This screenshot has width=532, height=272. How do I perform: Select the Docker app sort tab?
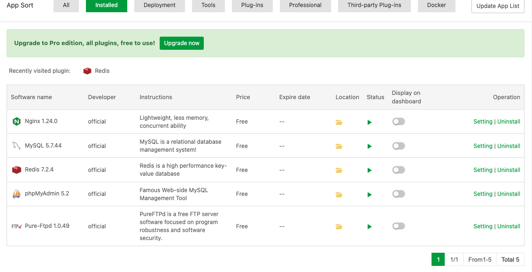click(x=436, y=5)
